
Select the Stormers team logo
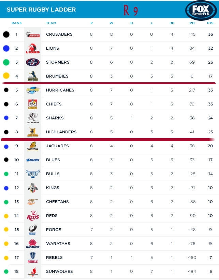[x=33, y=62]
